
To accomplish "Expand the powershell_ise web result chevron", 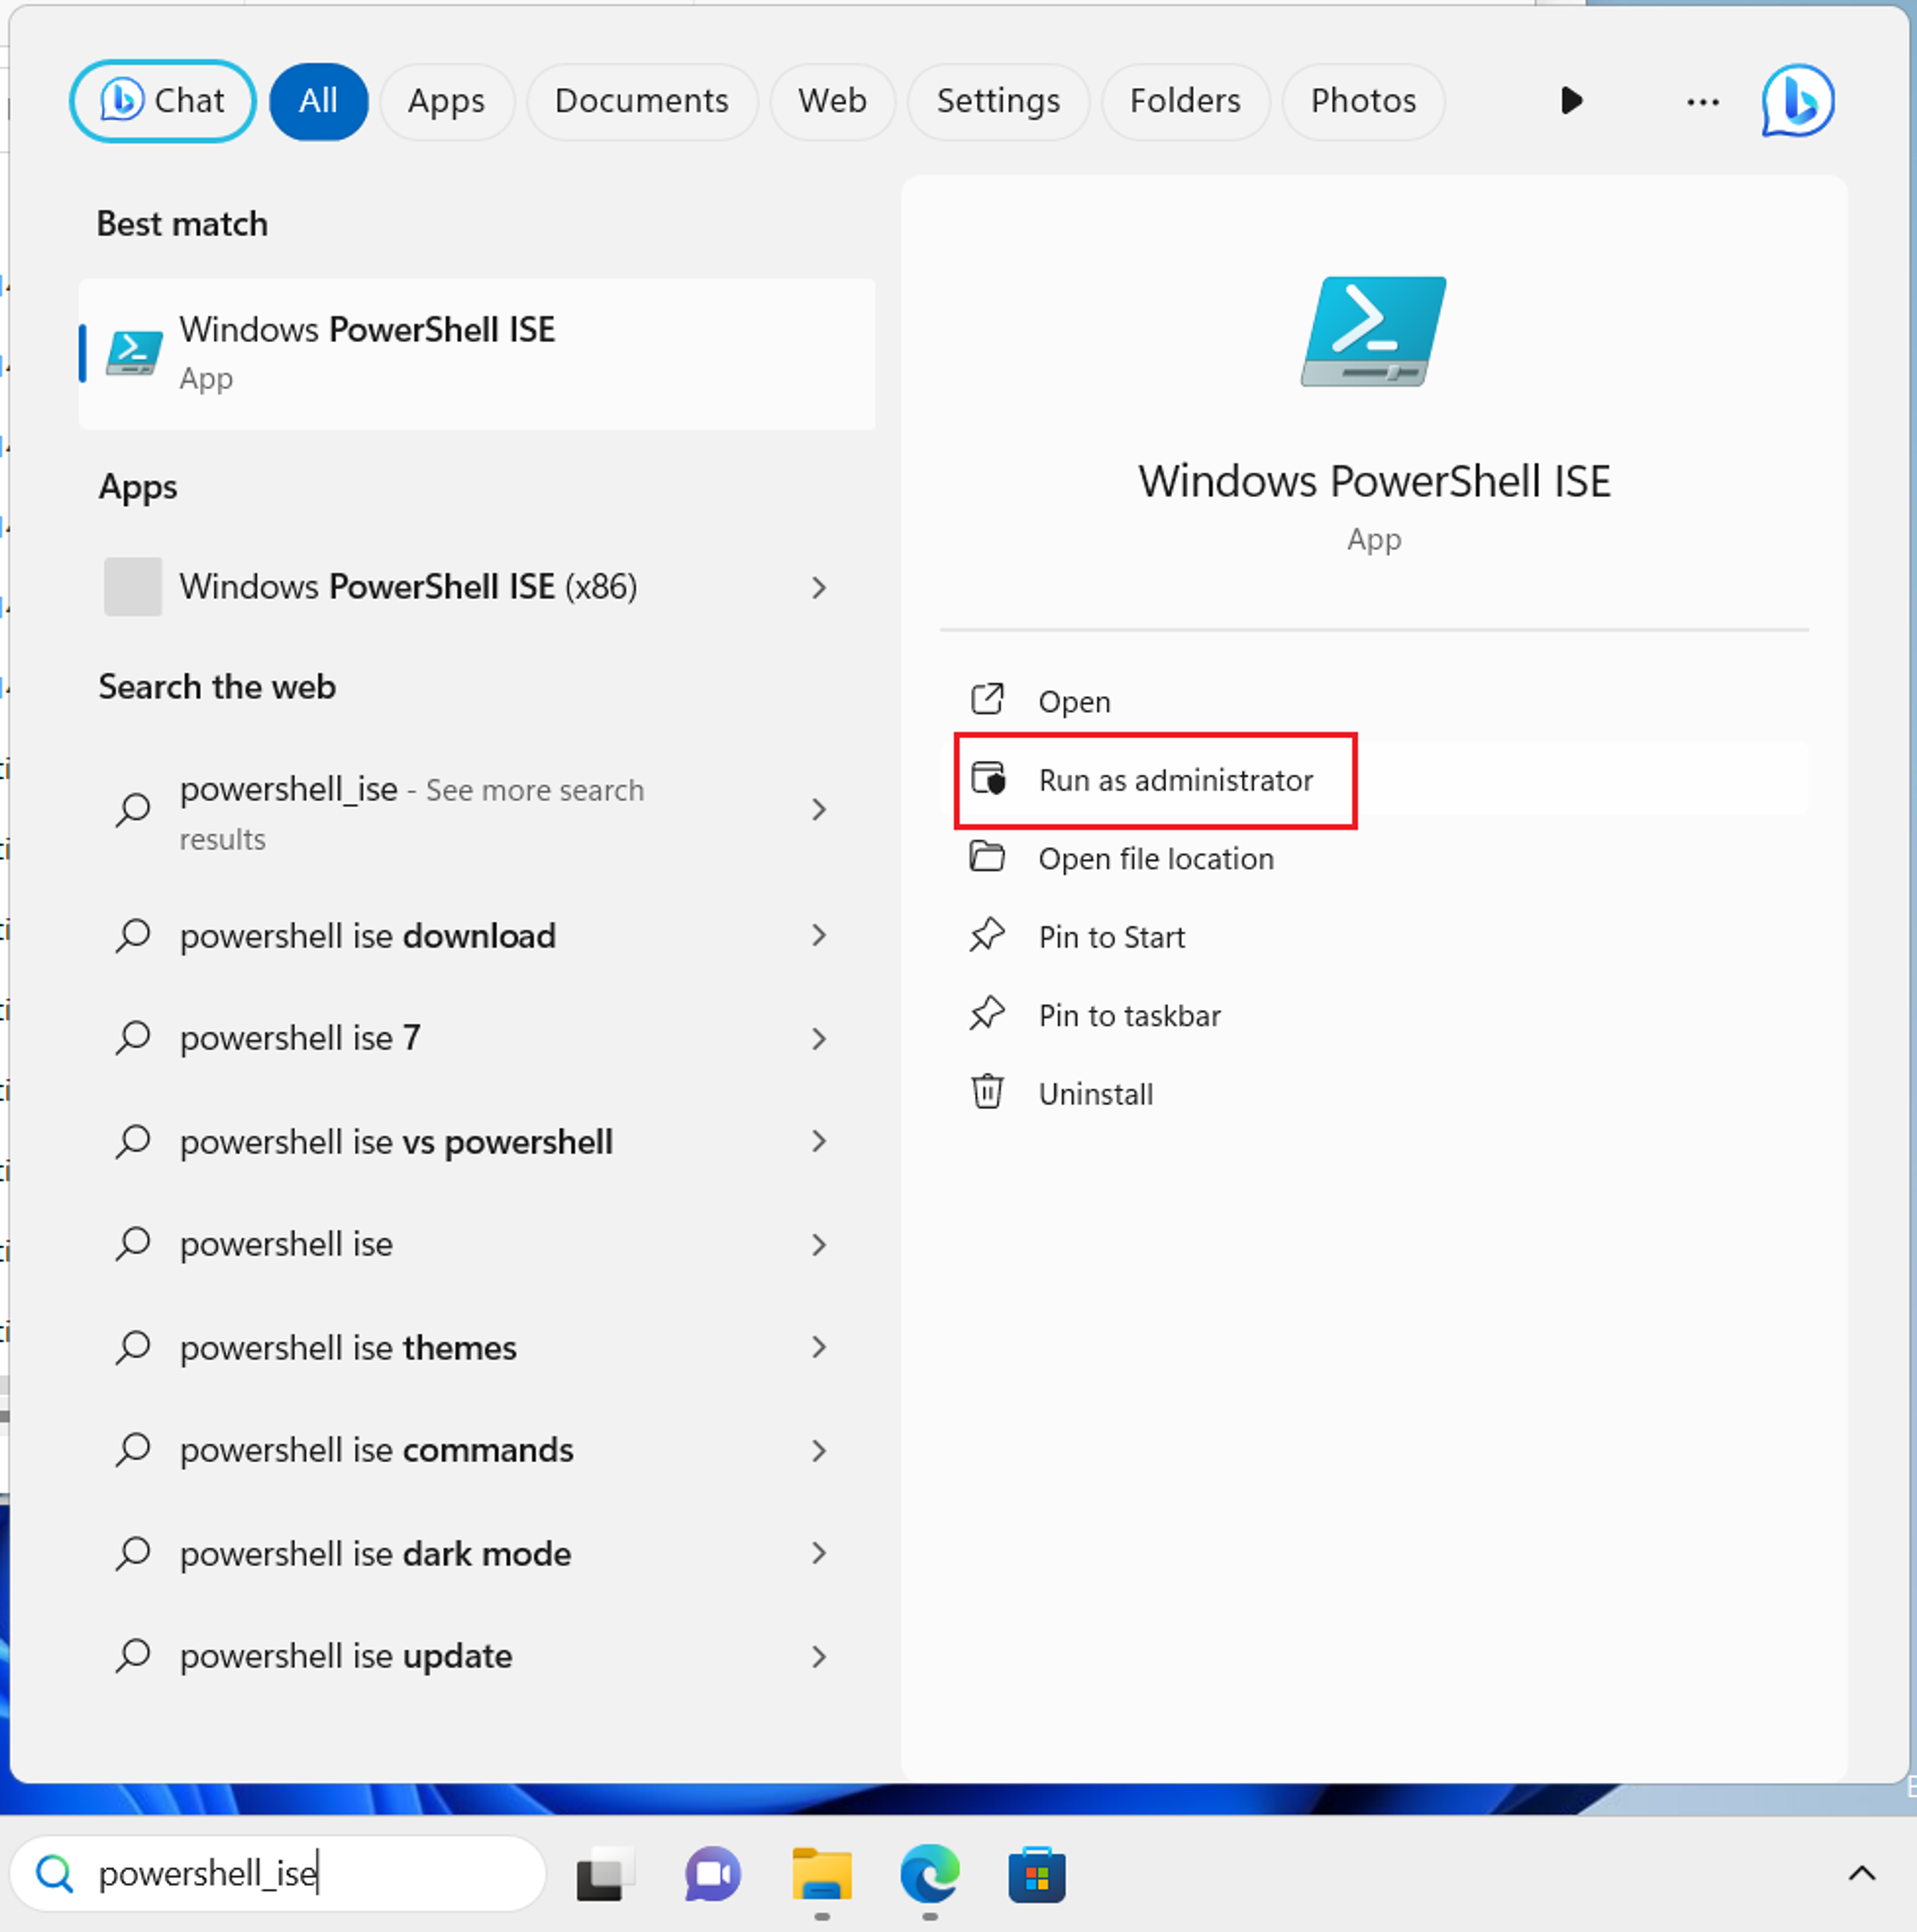I will coord(819,810).
